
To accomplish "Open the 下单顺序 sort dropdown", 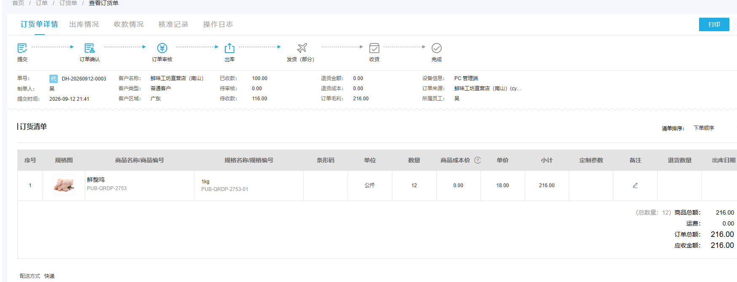I will [704, 128].
